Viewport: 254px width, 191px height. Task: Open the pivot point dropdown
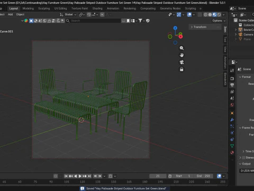[x=82, y=15]
